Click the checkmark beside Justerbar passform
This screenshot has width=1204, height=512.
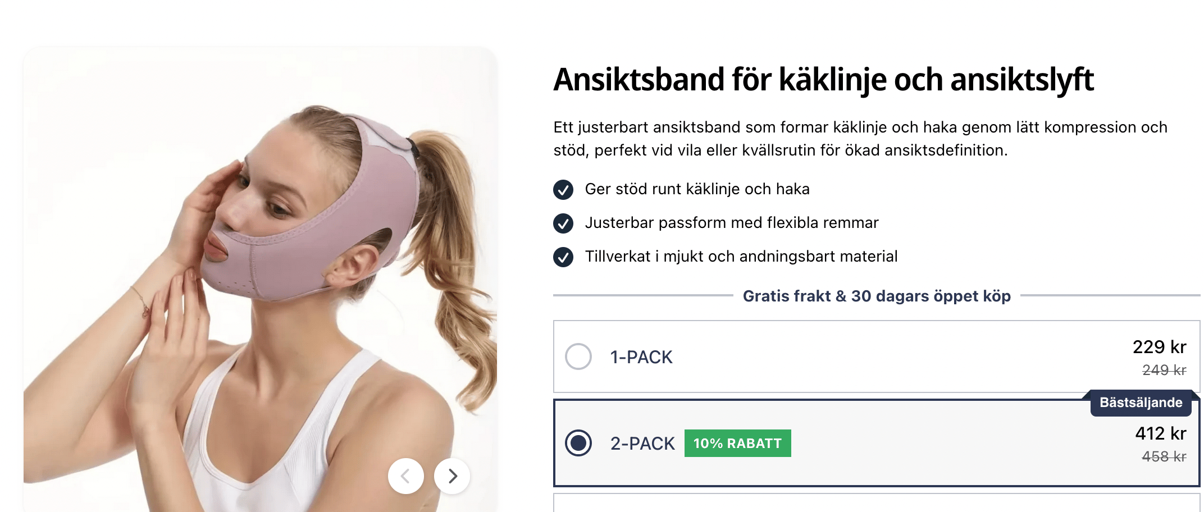coord(563,223)
